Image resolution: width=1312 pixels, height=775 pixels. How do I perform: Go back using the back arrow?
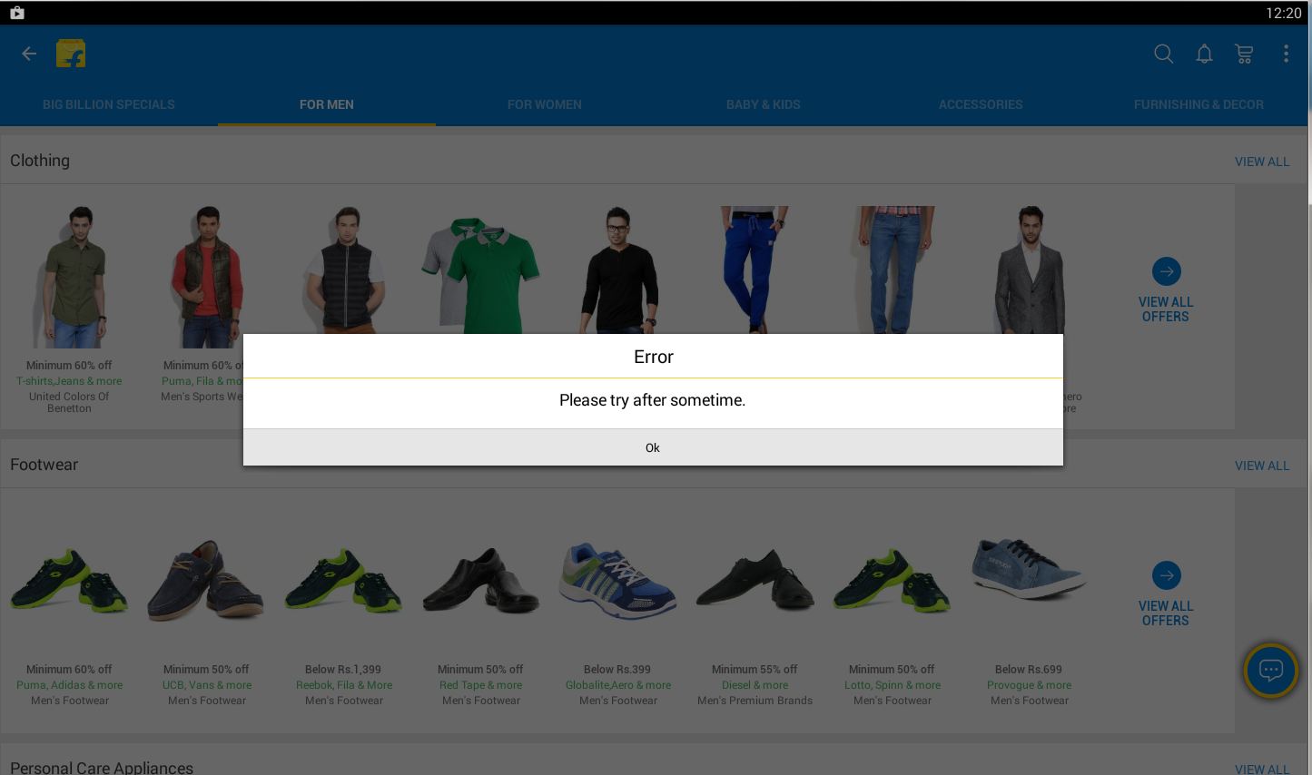pos(29,54)
